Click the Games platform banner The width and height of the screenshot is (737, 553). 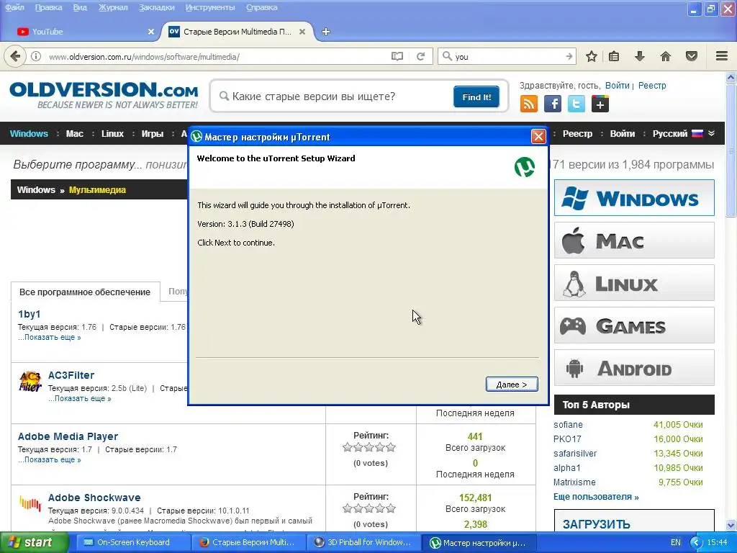tap(634, 325)
